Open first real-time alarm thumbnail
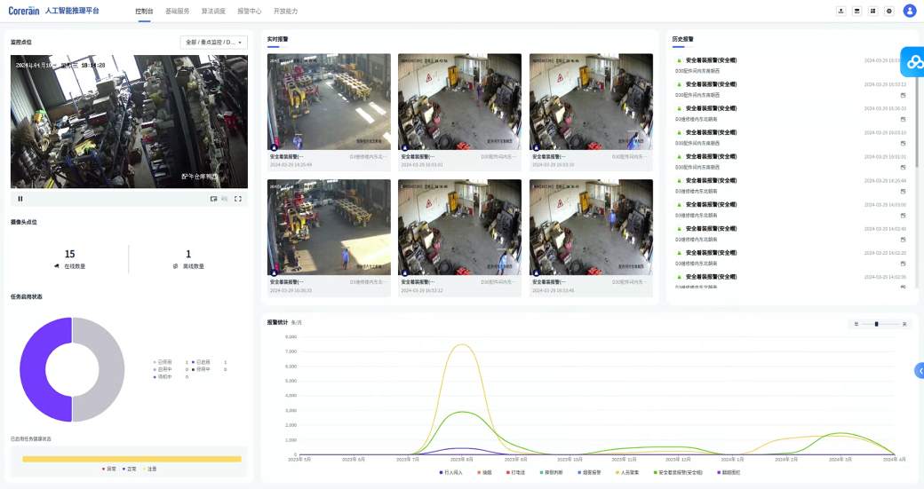Image resolution: width=924 pixels, height=489 pixels. [329, 102]
